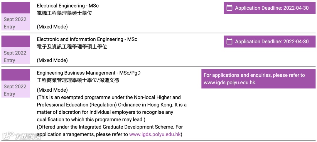Open Engineering Business Management - MSc/PgD title
317x142 pixels.
click(89, 73)
